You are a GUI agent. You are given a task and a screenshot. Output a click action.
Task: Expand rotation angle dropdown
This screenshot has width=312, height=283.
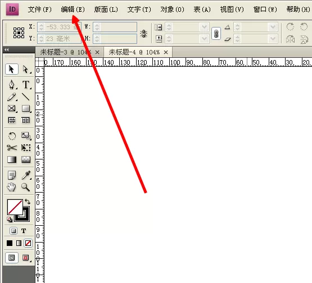(273, 26)
